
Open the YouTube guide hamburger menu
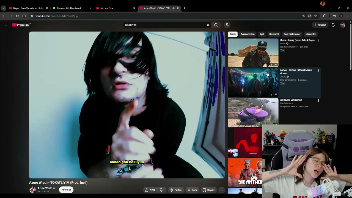[x=6, y=25]
